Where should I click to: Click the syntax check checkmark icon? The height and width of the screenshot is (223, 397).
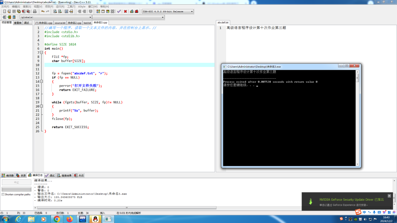119,11
